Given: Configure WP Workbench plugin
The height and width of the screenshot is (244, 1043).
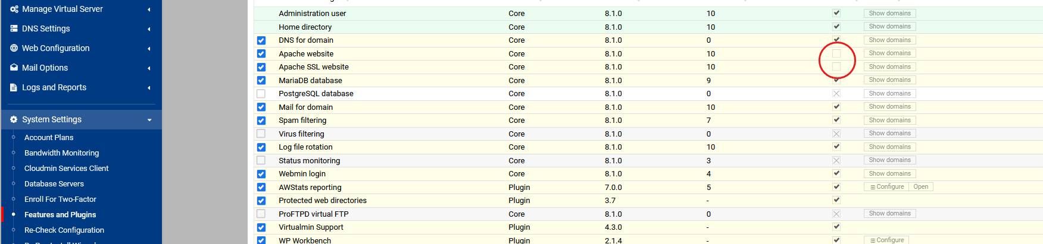Looking at the screenshot, I should [x=886, y=240].
